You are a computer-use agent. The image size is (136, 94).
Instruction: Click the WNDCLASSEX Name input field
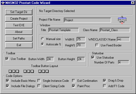(123, 39)
